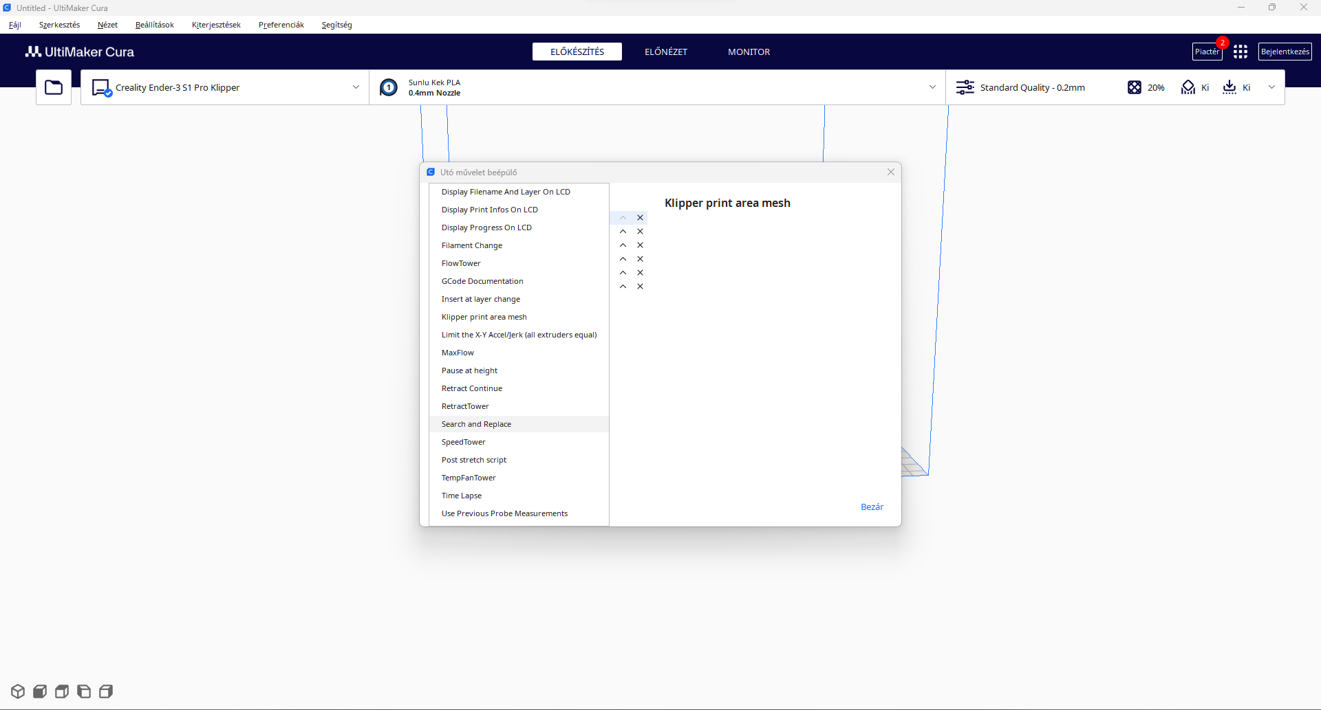Remove the last active script in the column
Image resolution: width=1321 pixels, height=710 pixels.
pyautogui.click(x=640, y=287)
